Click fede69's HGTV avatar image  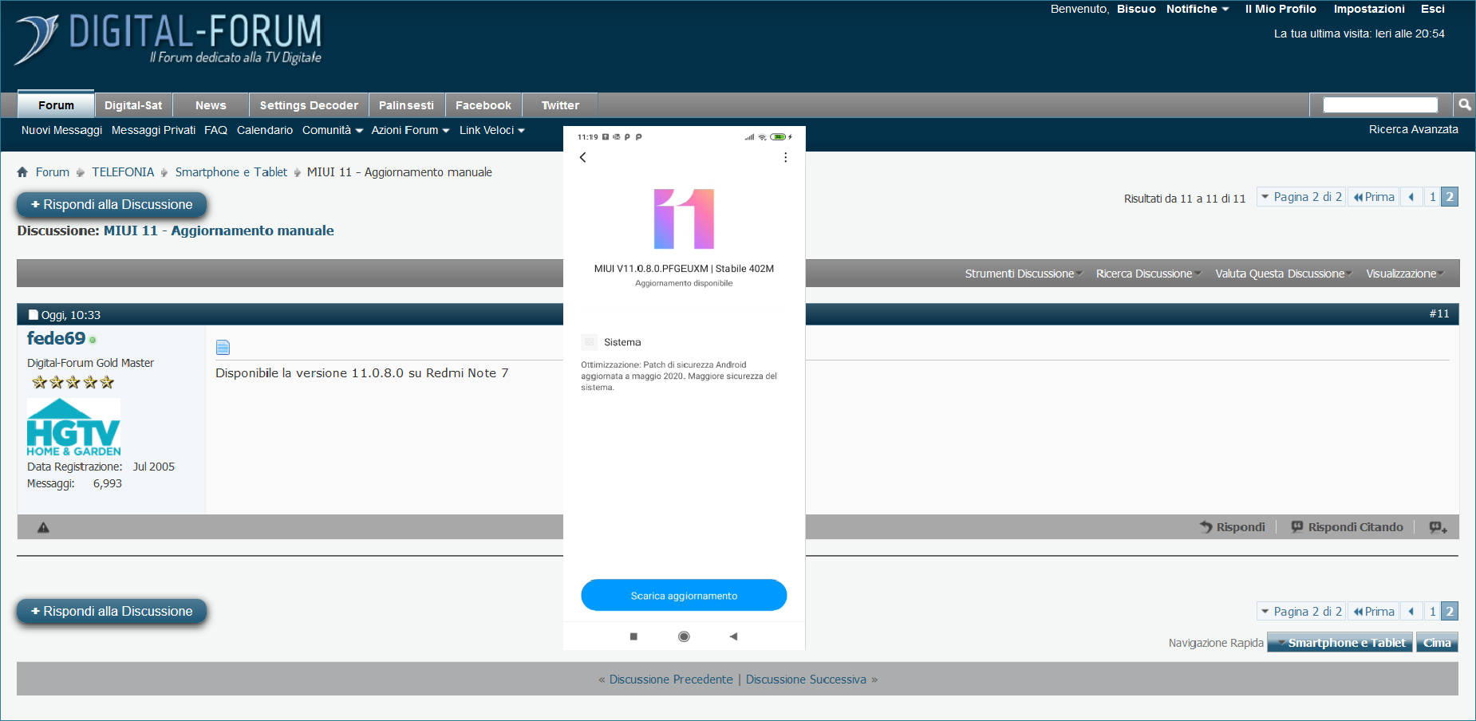coord(73,427)
